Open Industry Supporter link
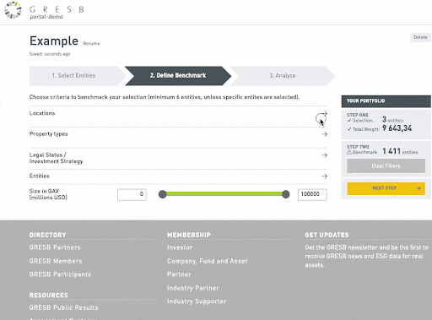This screenshot has width=432, height=320. tap(197, 301)
